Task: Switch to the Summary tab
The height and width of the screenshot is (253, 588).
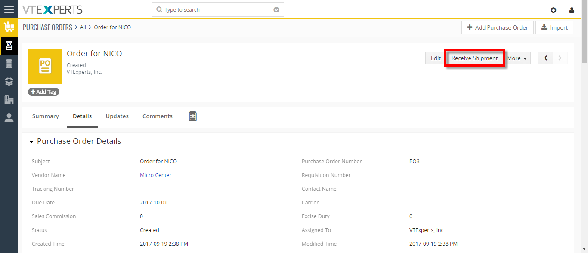Action: [46, 116]
